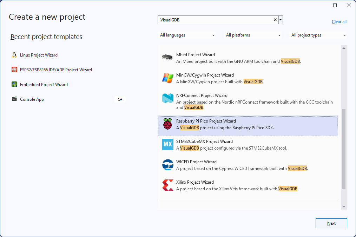Click the ESP32/ESP8266 recent template icon
This screenshot has height=237, width=356.
14,70
